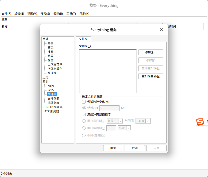Select 索引 in the options tree
Viewport: 208px width, 177px height.
[45, 81]
